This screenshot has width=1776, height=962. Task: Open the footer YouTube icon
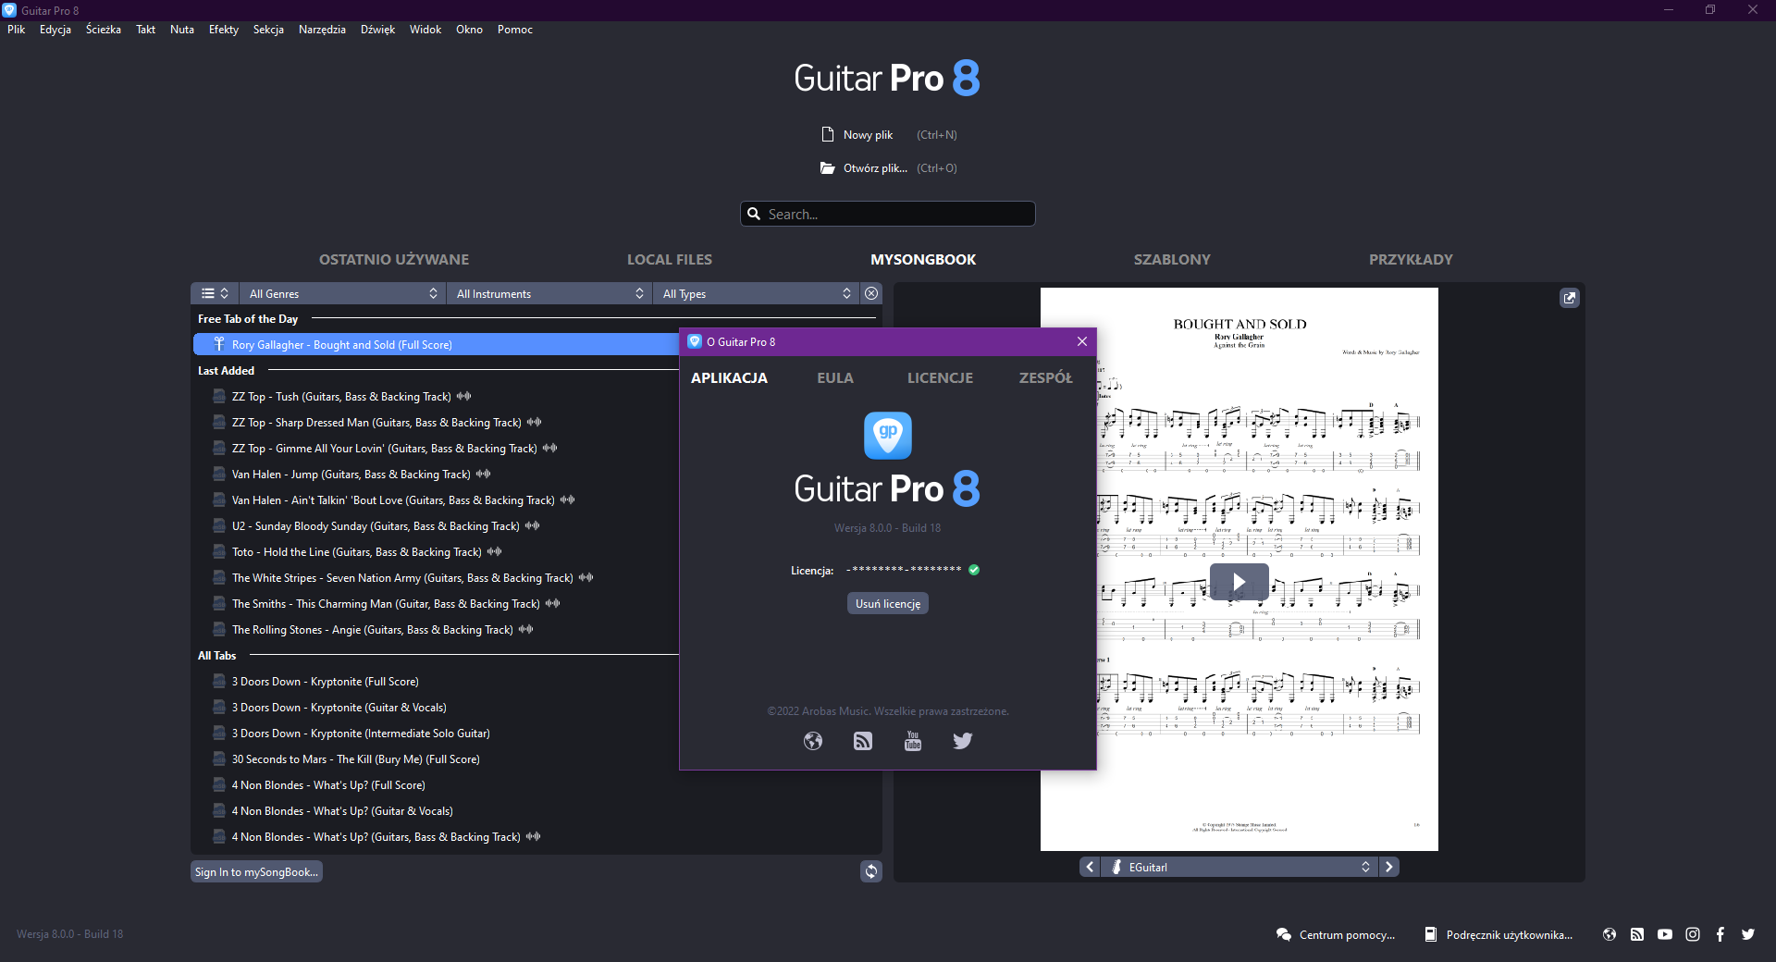pyautogui.click(x=1665, y=934)
